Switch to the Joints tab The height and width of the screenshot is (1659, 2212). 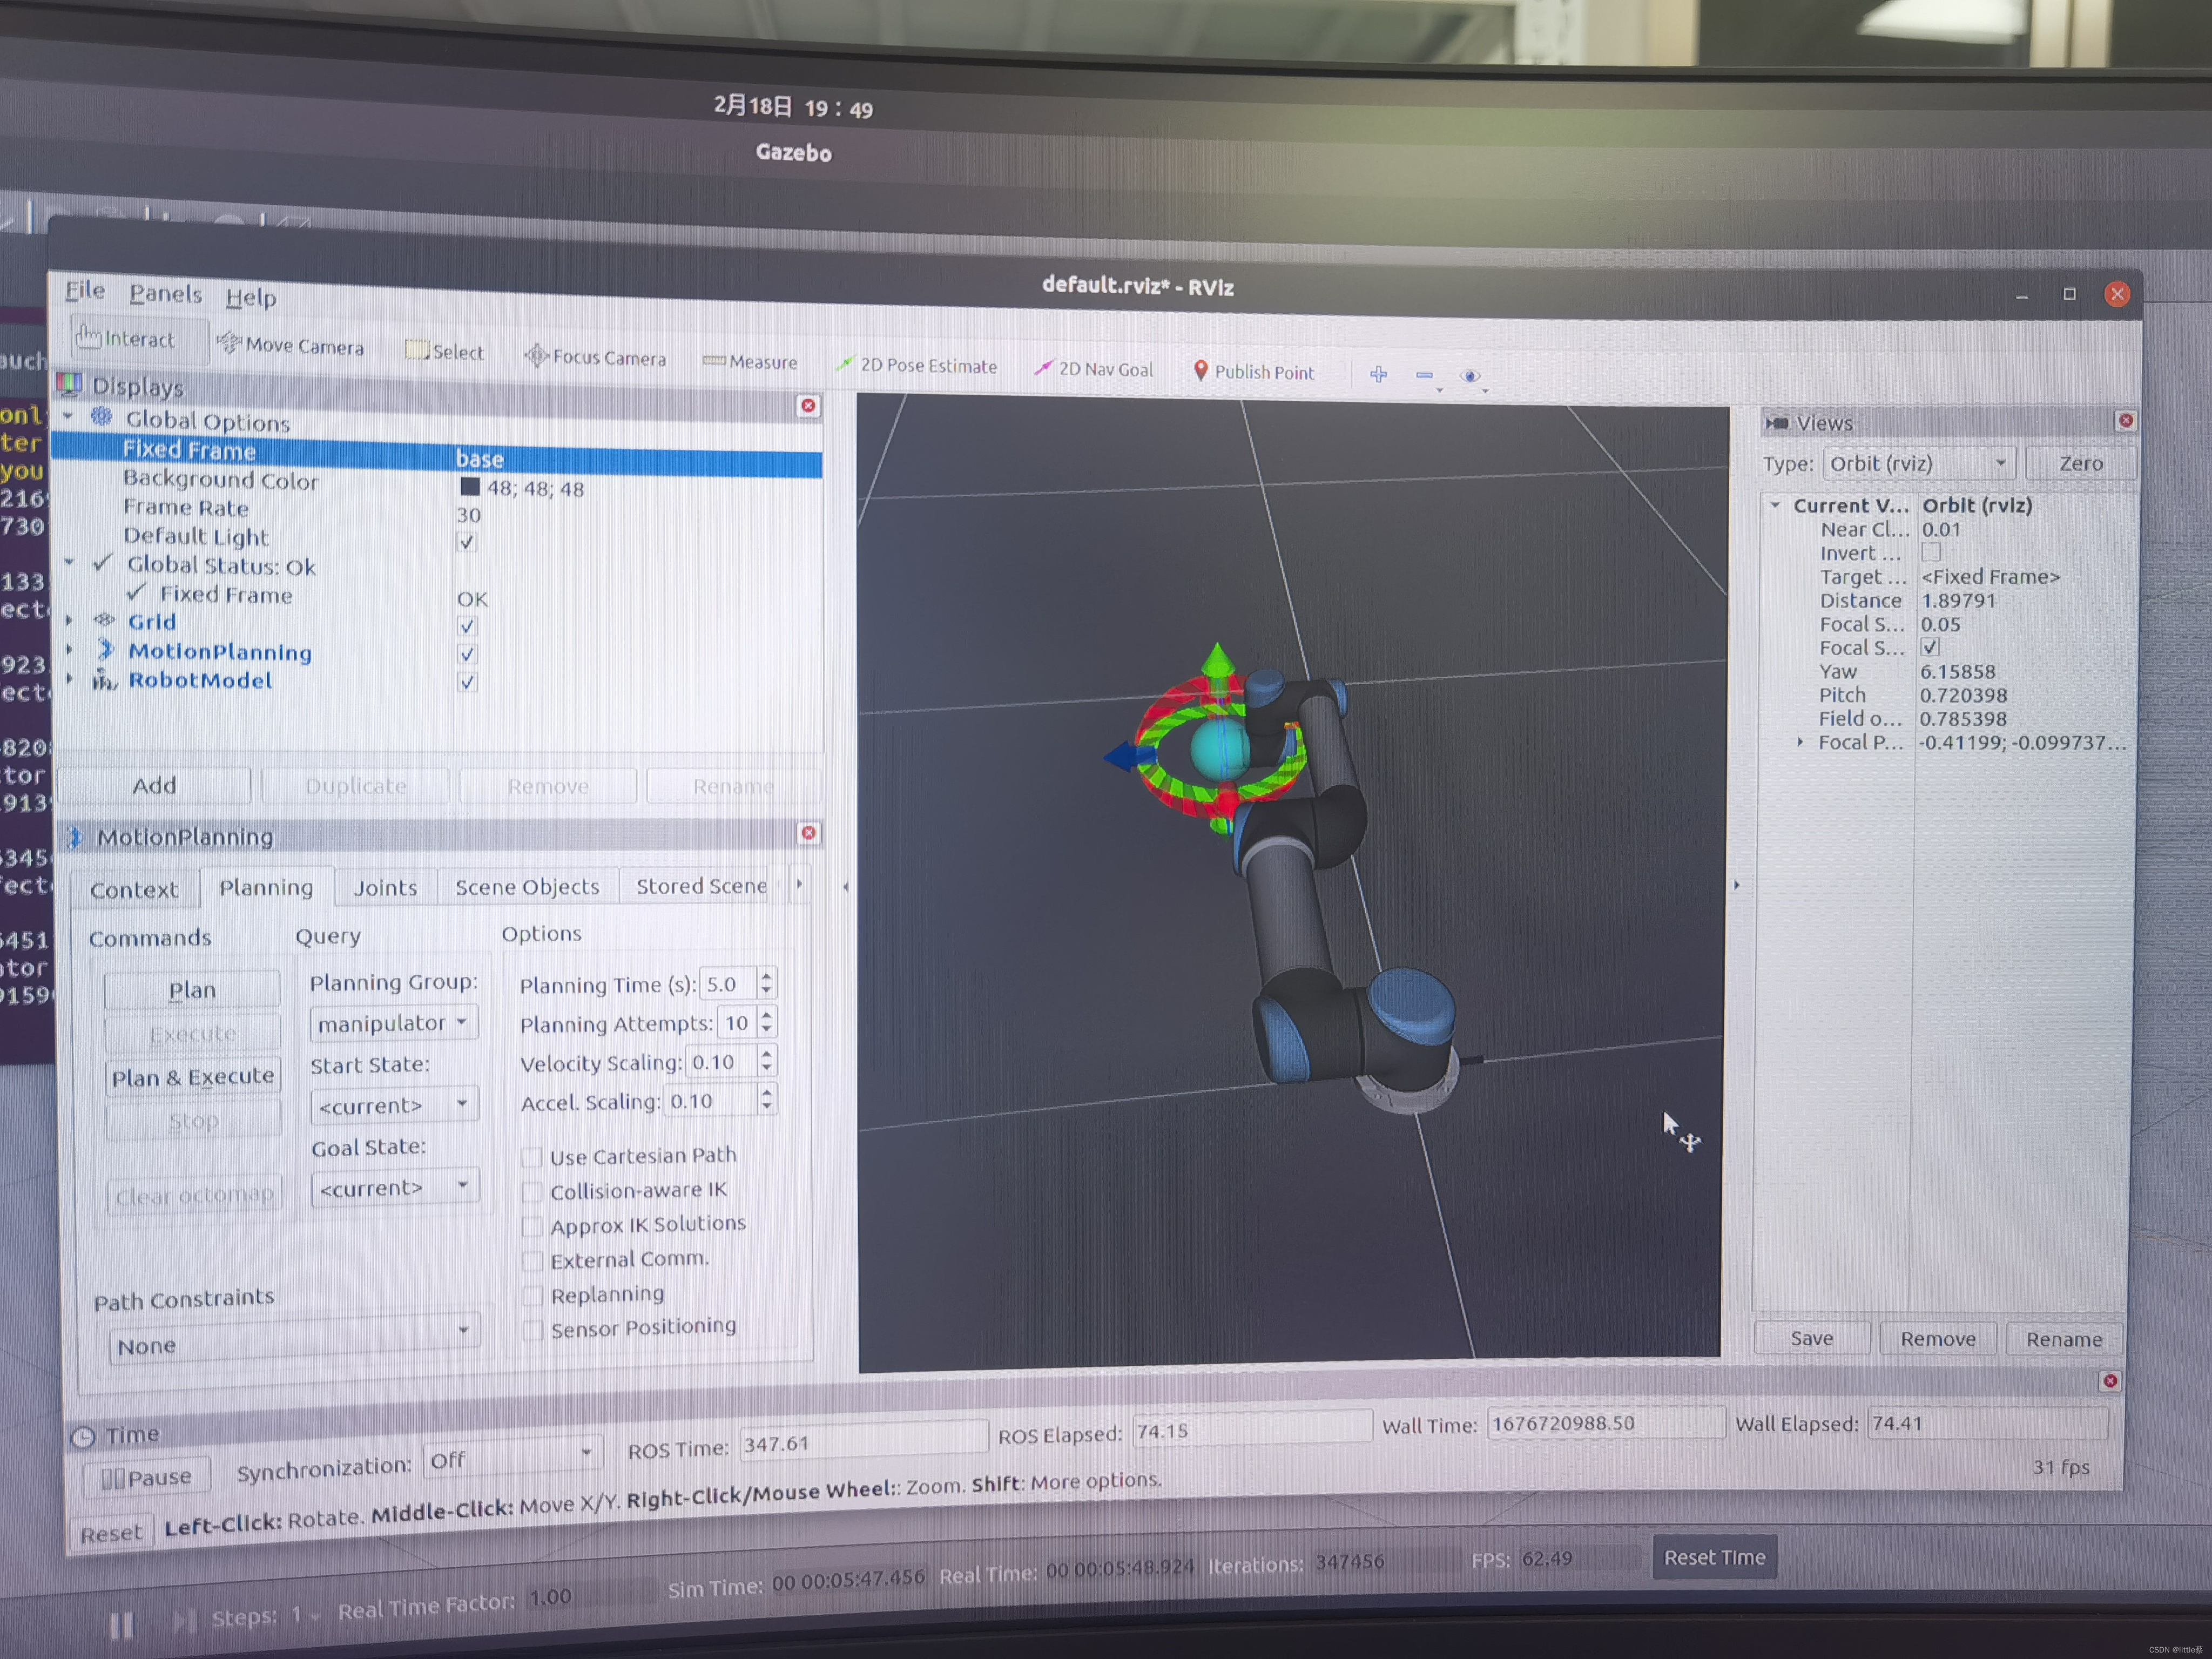tap(385, 888)
